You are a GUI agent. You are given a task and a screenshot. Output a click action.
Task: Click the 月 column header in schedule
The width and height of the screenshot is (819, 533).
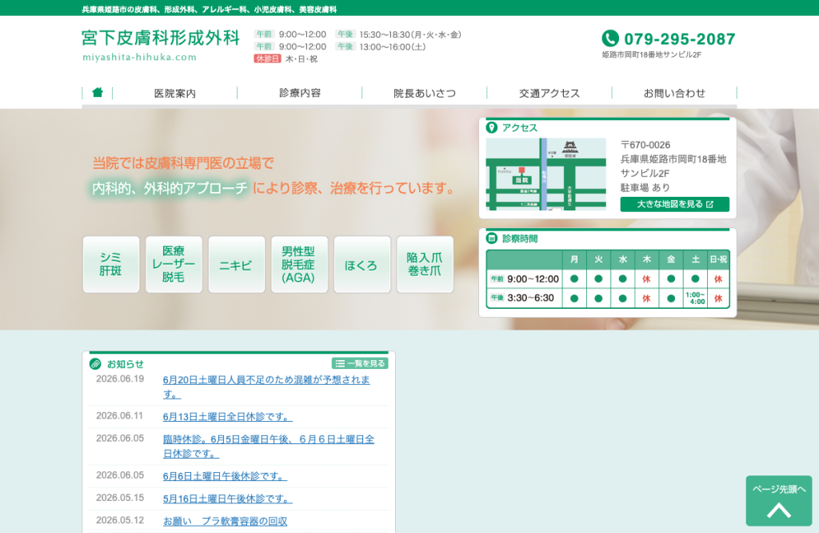(x=574, y=259)
